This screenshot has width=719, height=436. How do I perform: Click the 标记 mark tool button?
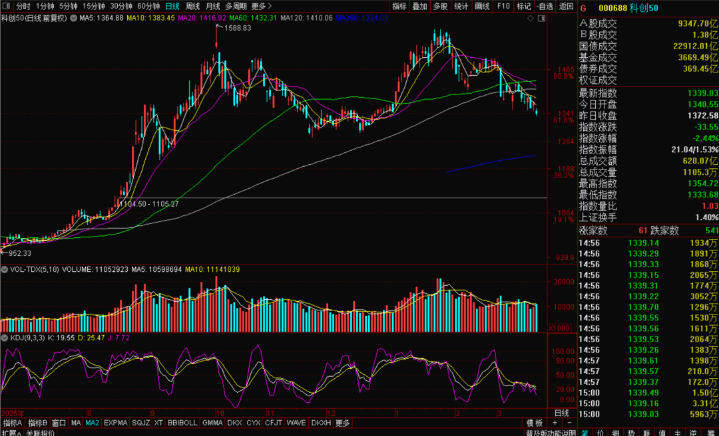coord(525,6)
